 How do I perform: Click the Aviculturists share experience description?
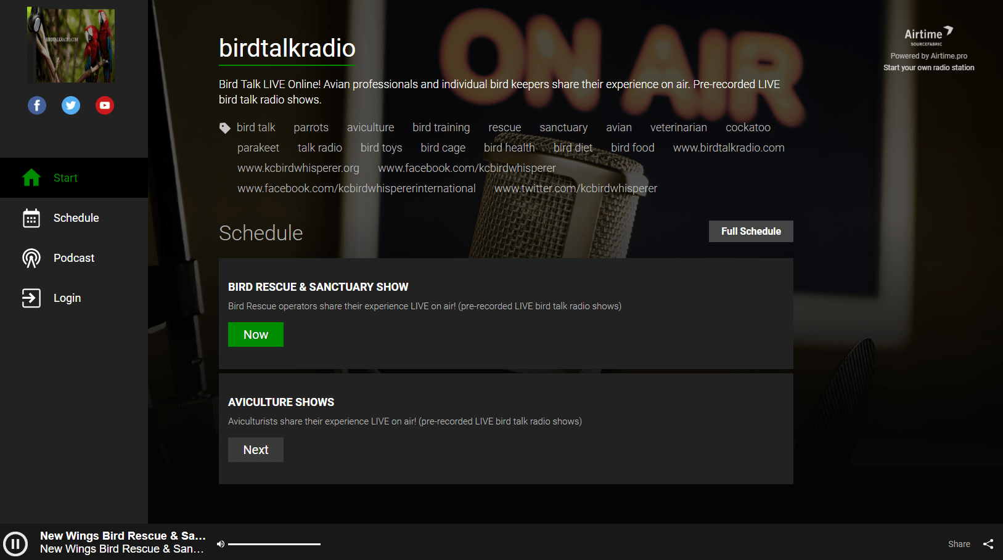click(405, 421)
